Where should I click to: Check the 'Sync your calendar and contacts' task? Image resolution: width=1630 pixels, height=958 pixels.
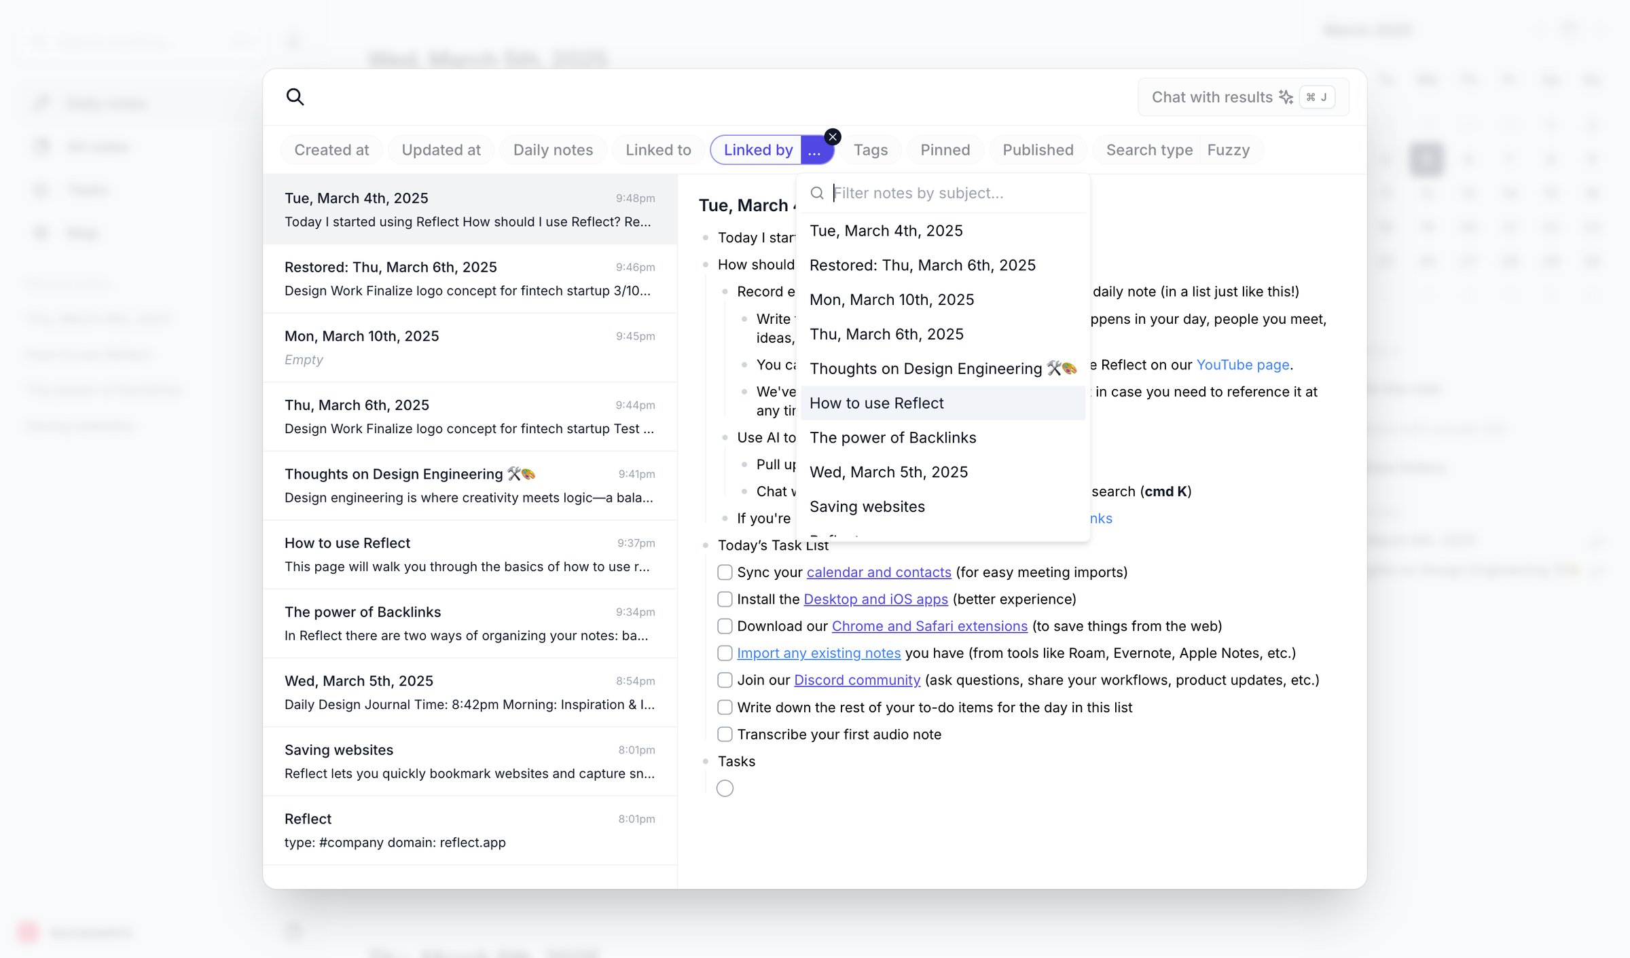(725, 572)
